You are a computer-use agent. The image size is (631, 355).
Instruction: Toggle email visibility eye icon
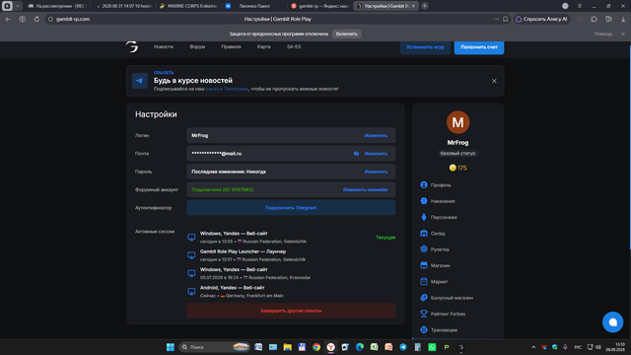point(356,154)
